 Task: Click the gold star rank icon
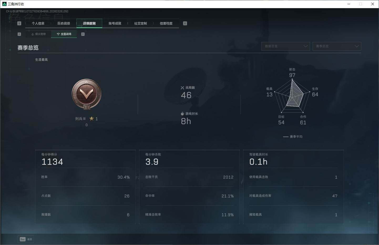coord(91,119)
